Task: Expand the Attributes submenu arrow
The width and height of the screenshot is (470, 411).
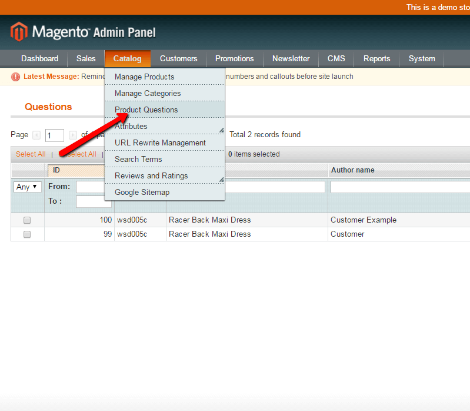Action: [x=221, y=129]
